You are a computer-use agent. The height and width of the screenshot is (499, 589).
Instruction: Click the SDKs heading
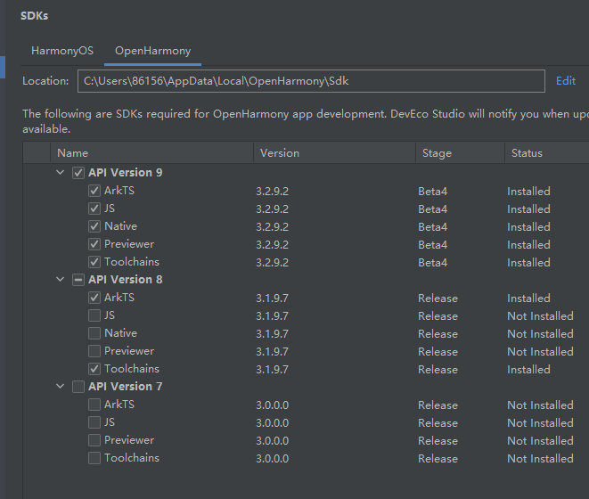point(34,16)
